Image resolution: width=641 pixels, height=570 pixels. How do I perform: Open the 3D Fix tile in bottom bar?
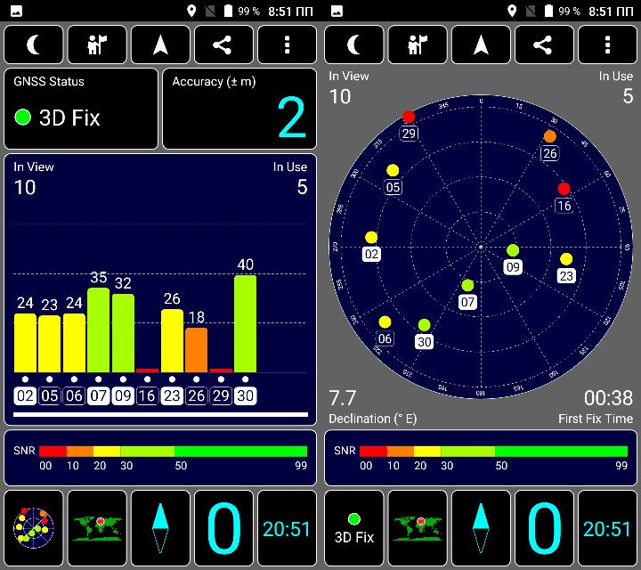pyautogui.click(x=354, y=528)
